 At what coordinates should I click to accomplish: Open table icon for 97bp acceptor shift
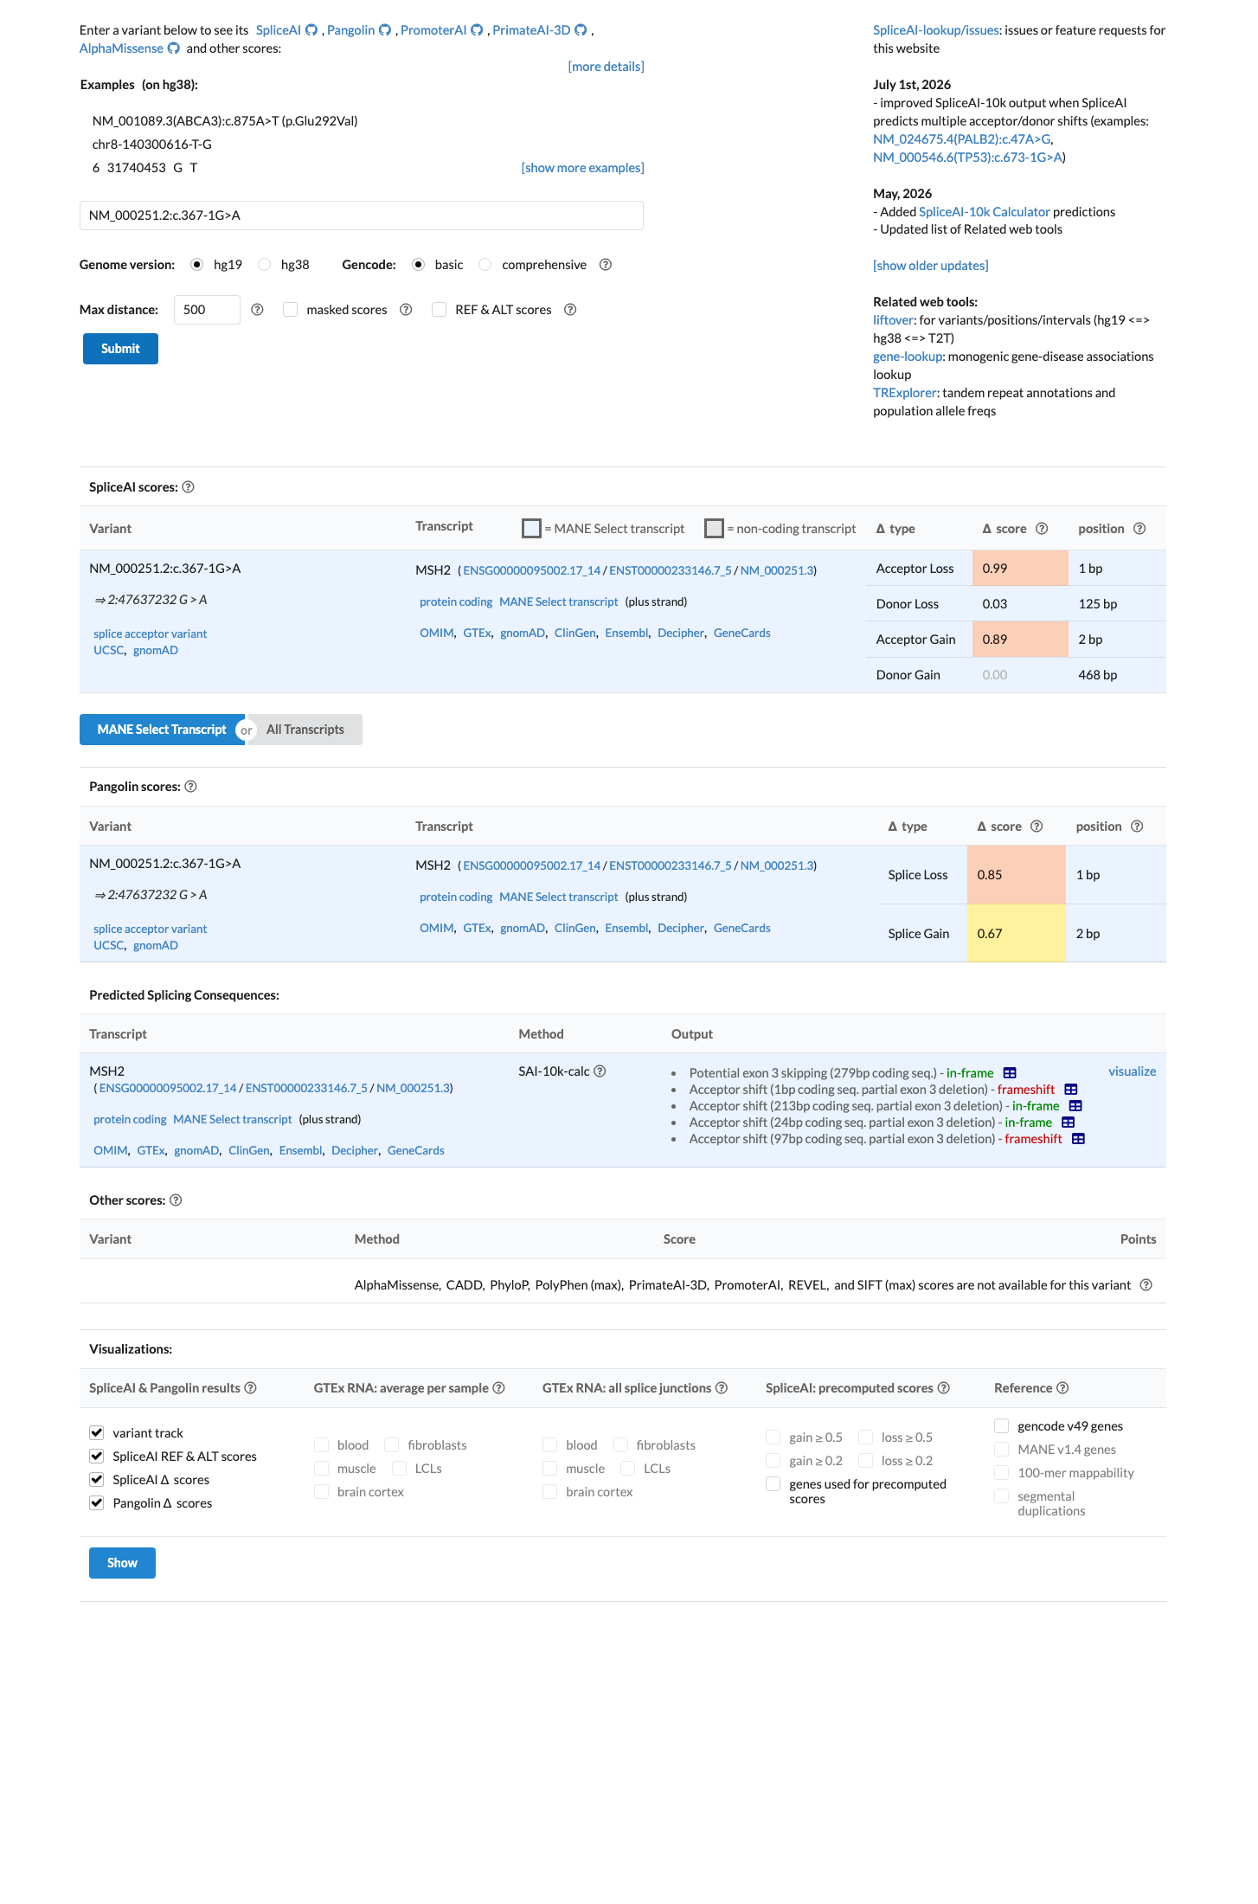[x=1078, y=1139]
